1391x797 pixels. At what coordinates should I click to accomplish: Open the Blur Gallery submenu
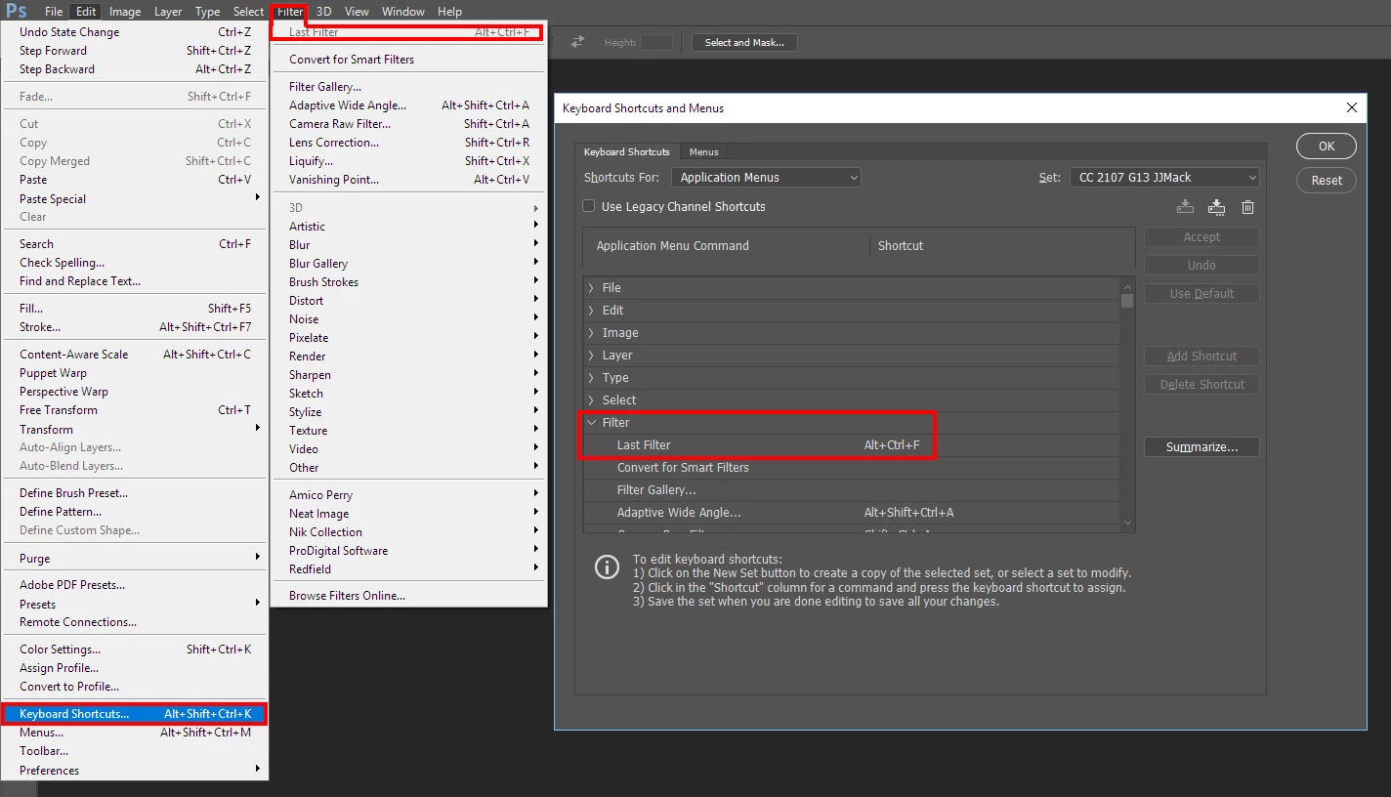click(408, 264)
